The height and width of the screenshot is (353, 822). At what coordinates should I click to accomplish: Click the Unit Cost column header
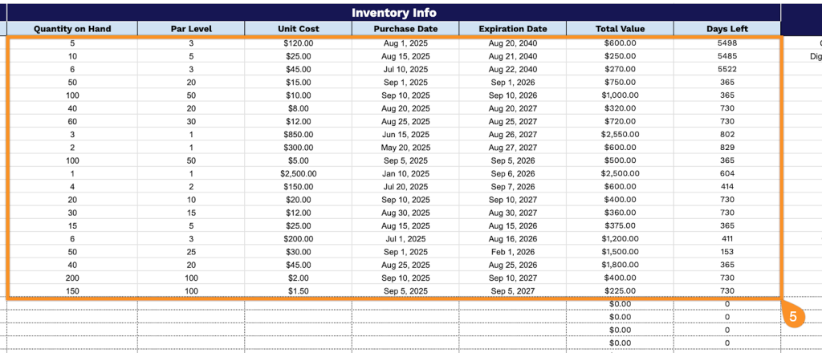[299, 29]
